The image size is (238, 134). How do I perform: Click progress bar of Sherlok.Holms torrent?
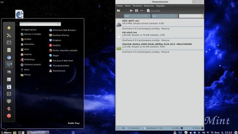click(162, 50)
